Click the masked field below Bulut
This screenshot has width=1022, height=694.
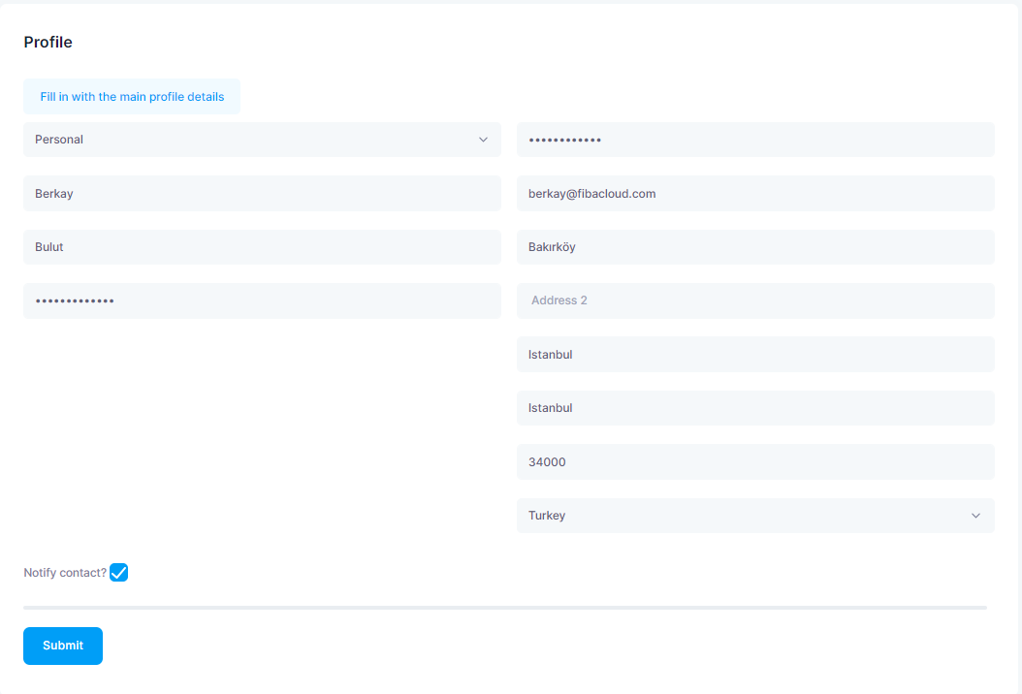tap(262, 300)
